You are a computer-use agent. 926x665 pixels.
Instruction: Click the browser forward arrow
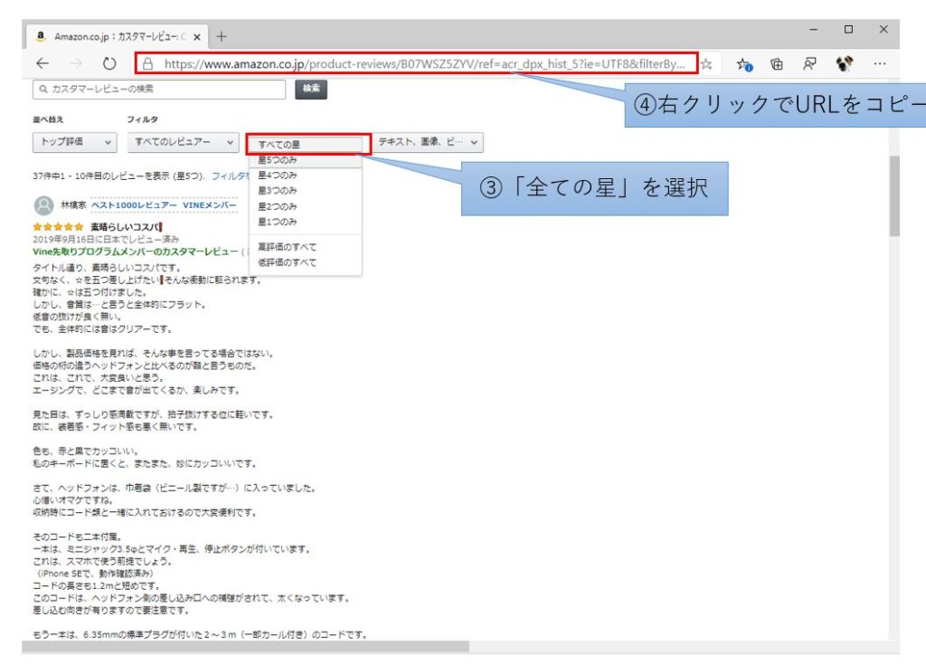coord(76,63)
